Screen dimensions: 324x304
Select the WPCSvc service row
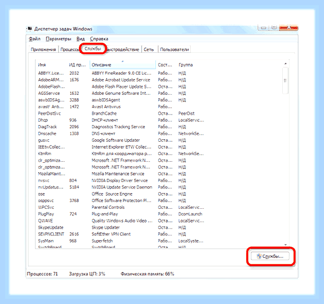pos(122,207)
